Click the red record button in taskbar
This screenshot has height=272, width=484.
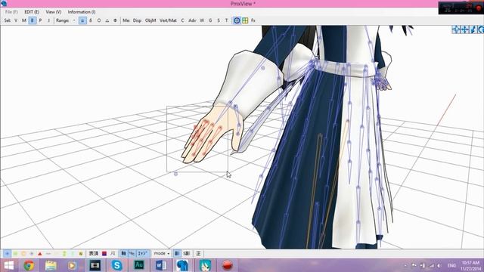coord(227,265)
